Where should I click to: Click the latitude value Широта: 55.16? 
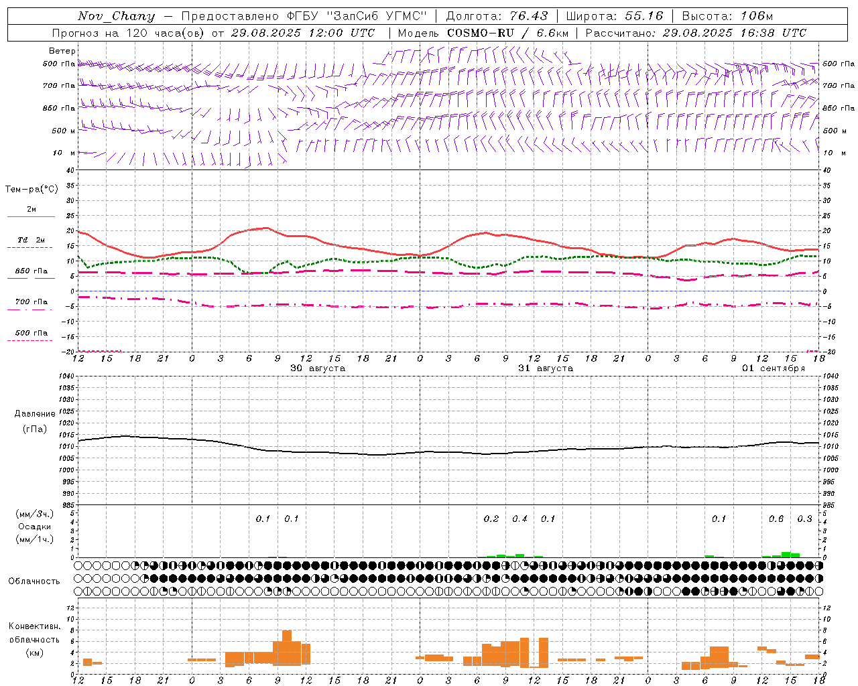tap(615, 16)
